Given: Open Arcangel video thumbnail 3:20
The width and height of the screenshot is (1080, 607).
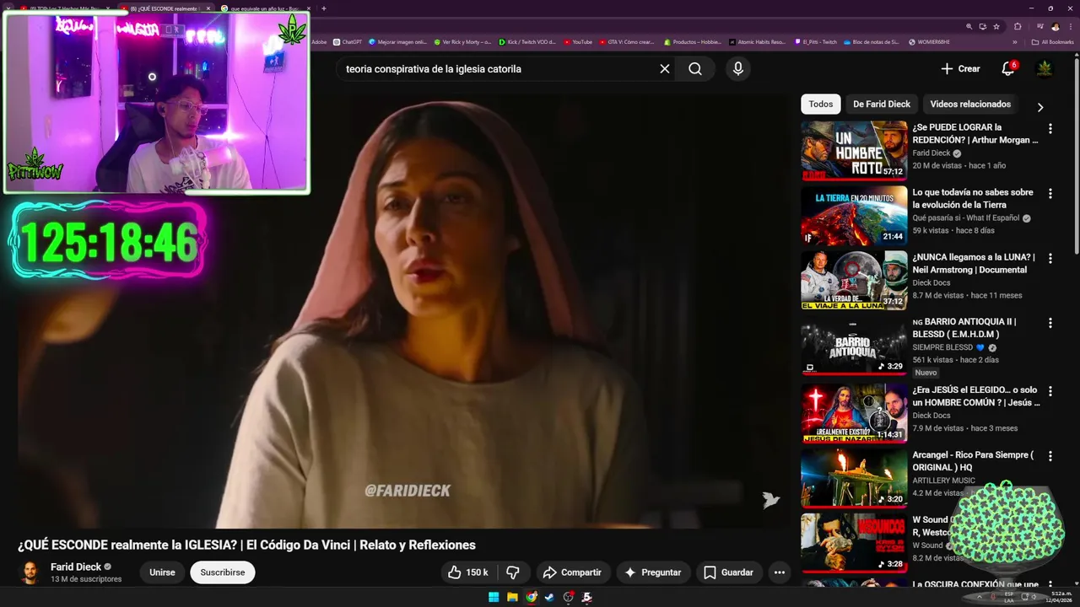Looking at the screenshot, I should [854, 477].
